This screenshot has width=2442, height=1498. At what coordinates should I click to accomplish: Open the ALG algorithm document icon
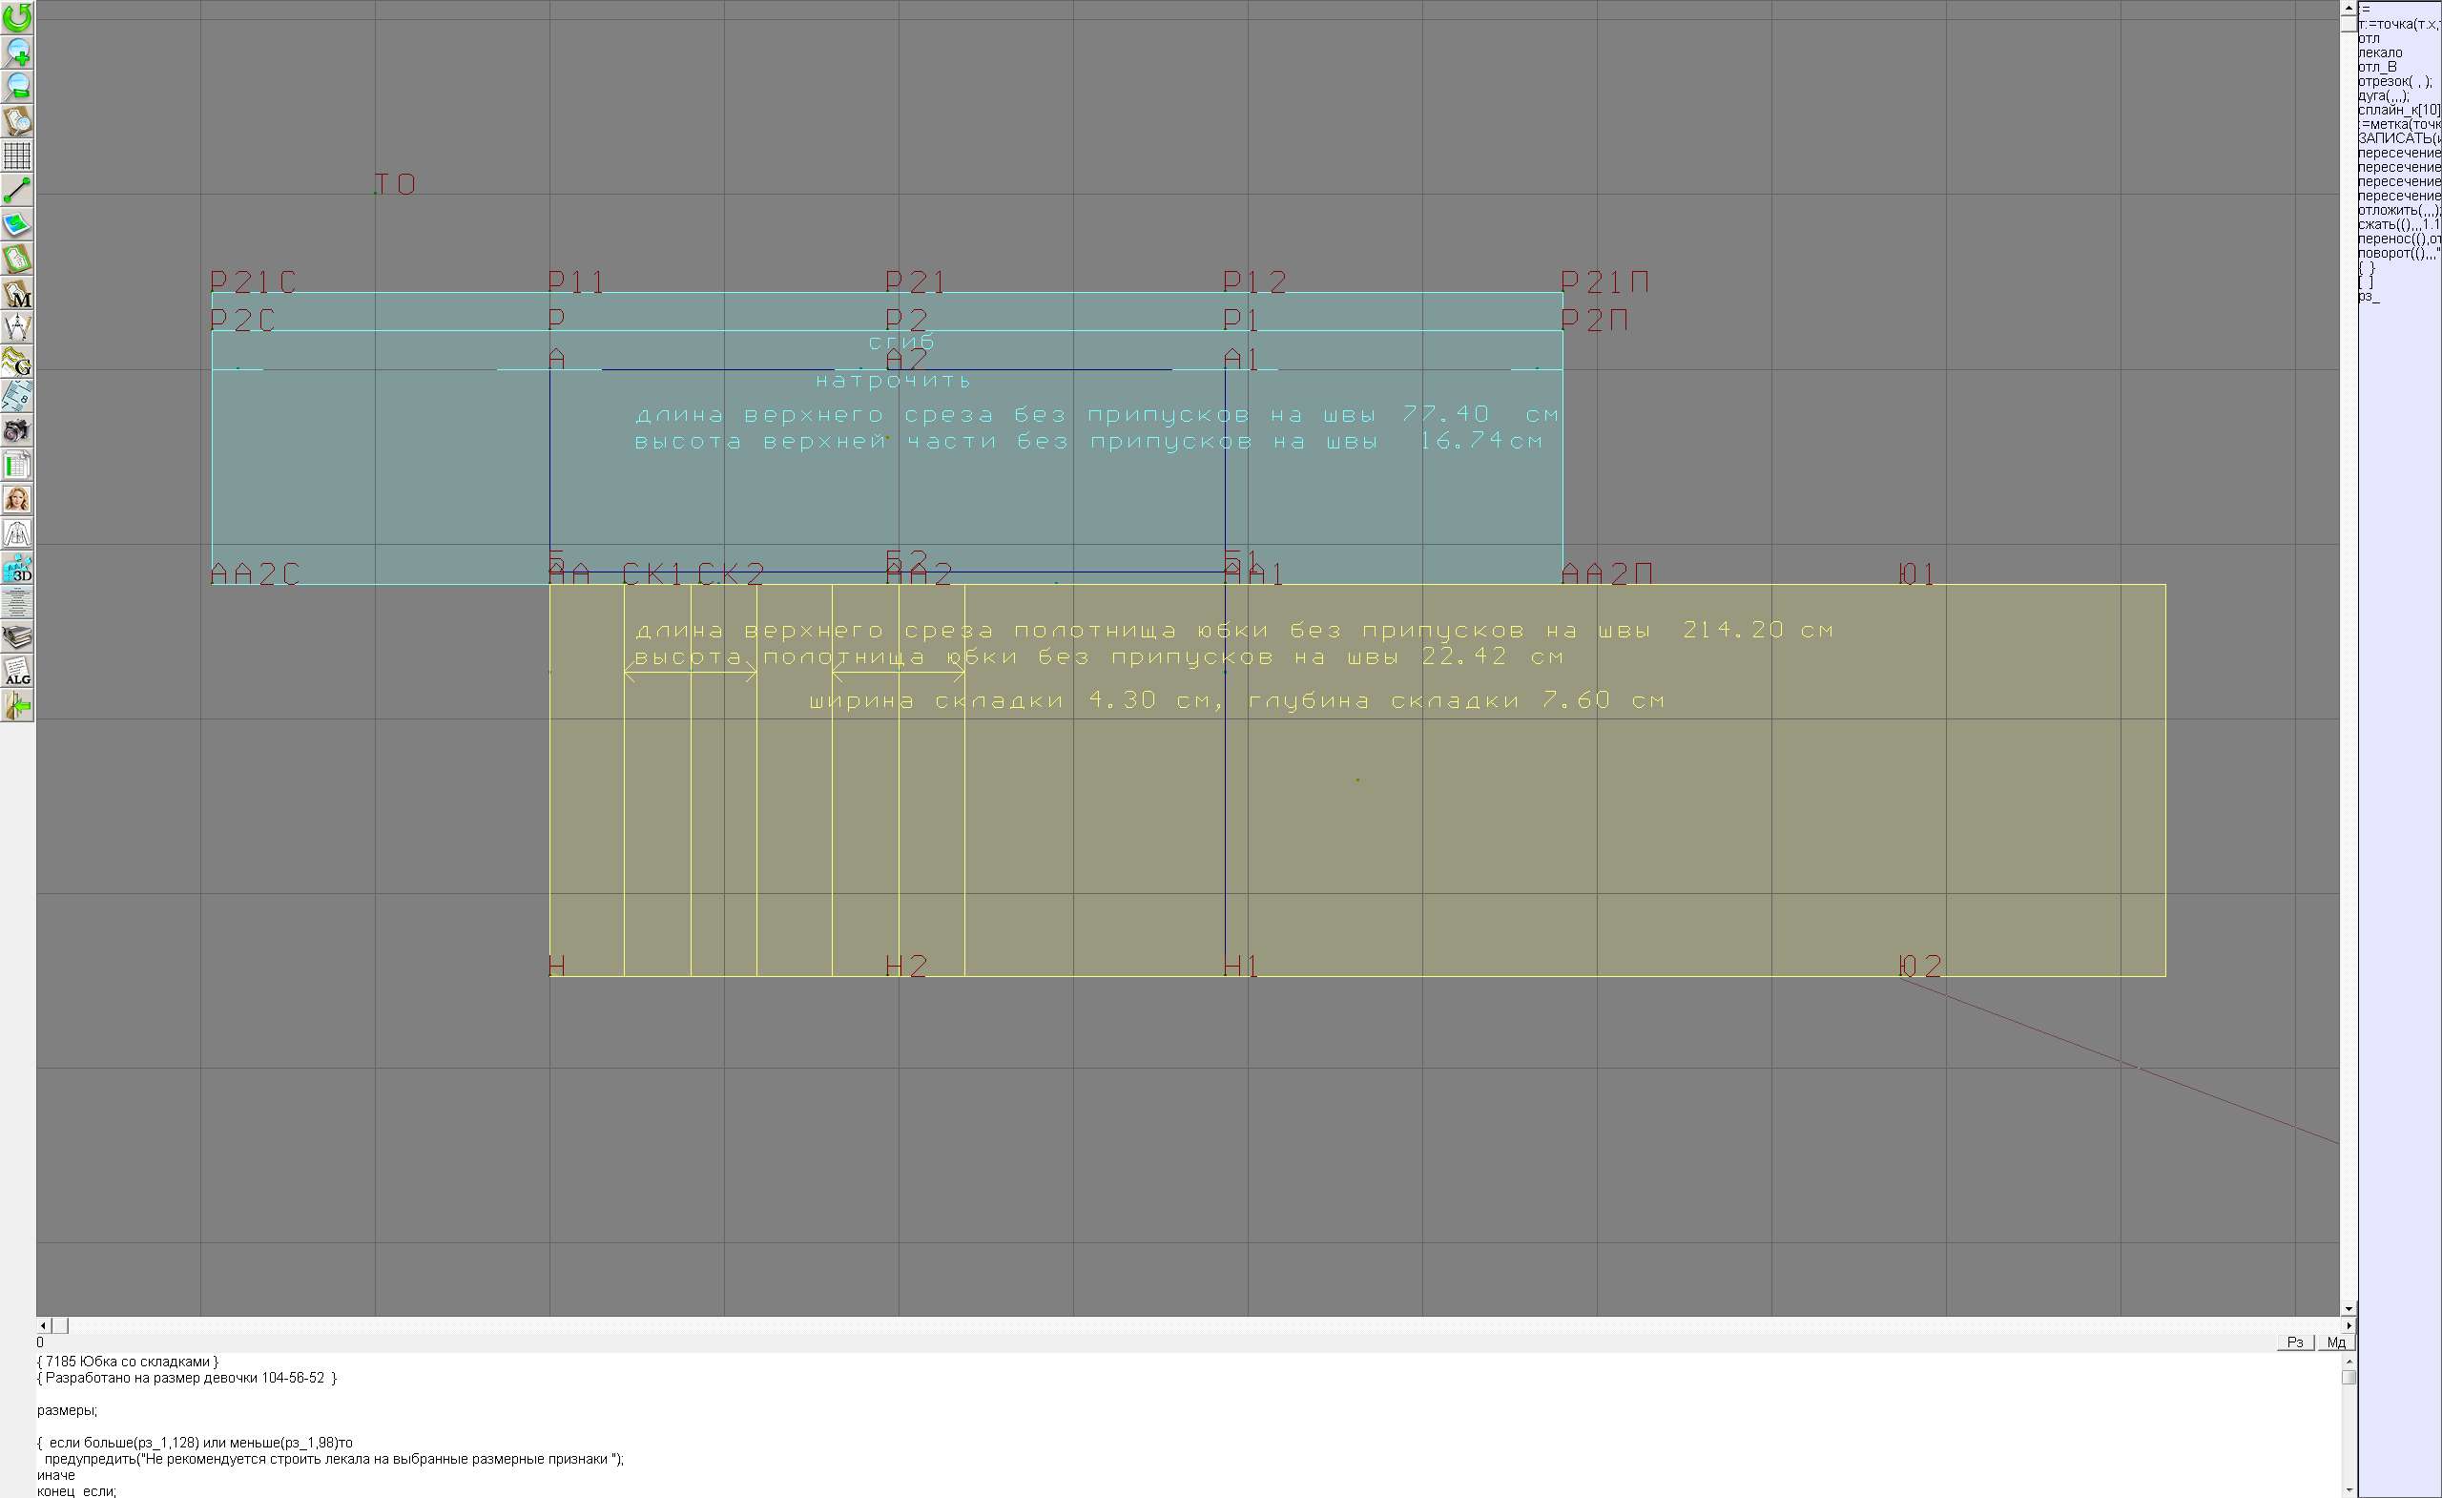pos(17,671)
